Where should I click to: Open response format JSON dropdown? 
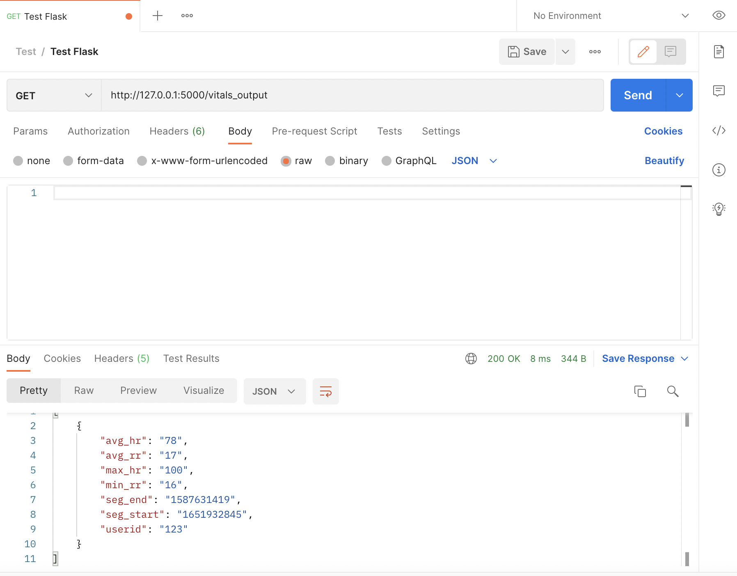[x=275, y=391]
